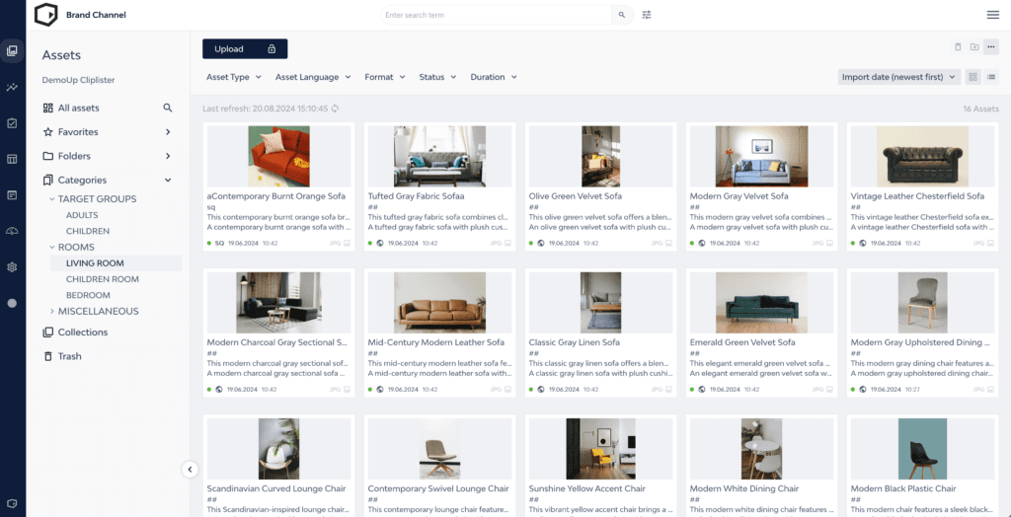Open Collections in the sidebar

tap(83, 332)
